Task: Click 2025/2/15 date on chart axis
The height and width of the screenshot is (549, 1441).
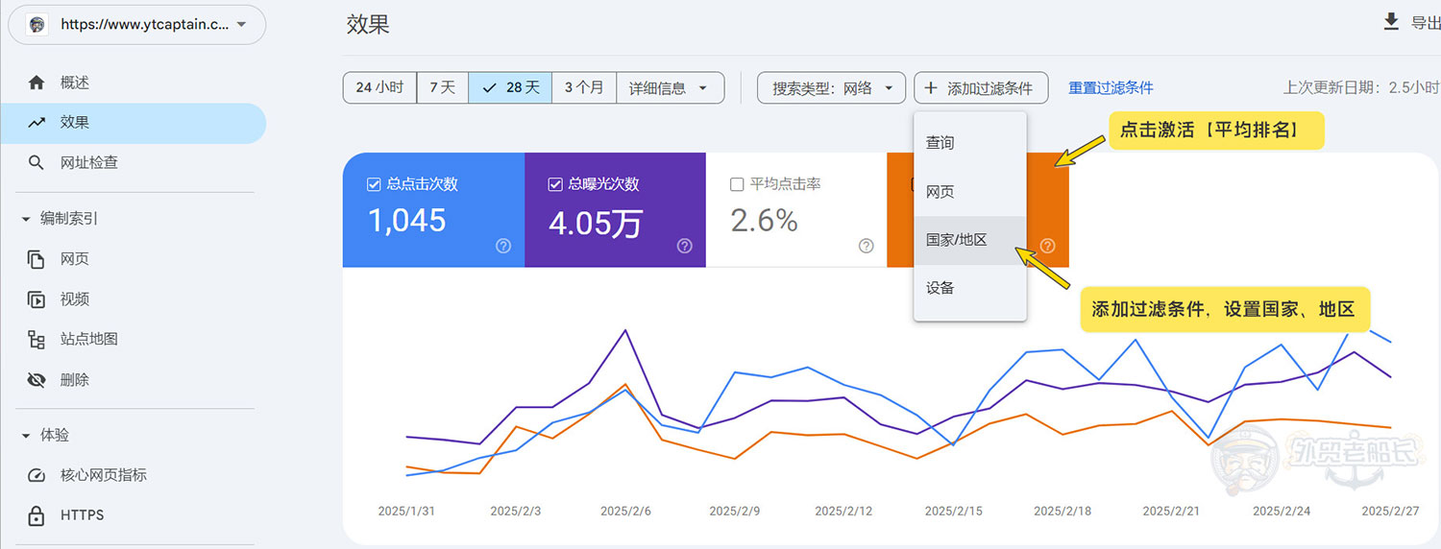Action: pyautogui.click(x=952, y=512)
